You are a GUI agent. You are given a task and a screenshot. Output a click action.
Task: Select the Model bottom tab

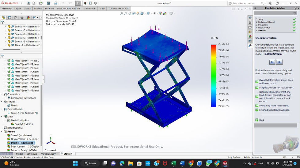coord(19,154)
